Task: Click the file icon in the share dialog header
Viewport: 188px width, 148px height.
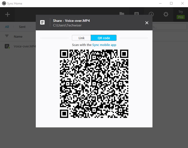Action: point(42,22)
